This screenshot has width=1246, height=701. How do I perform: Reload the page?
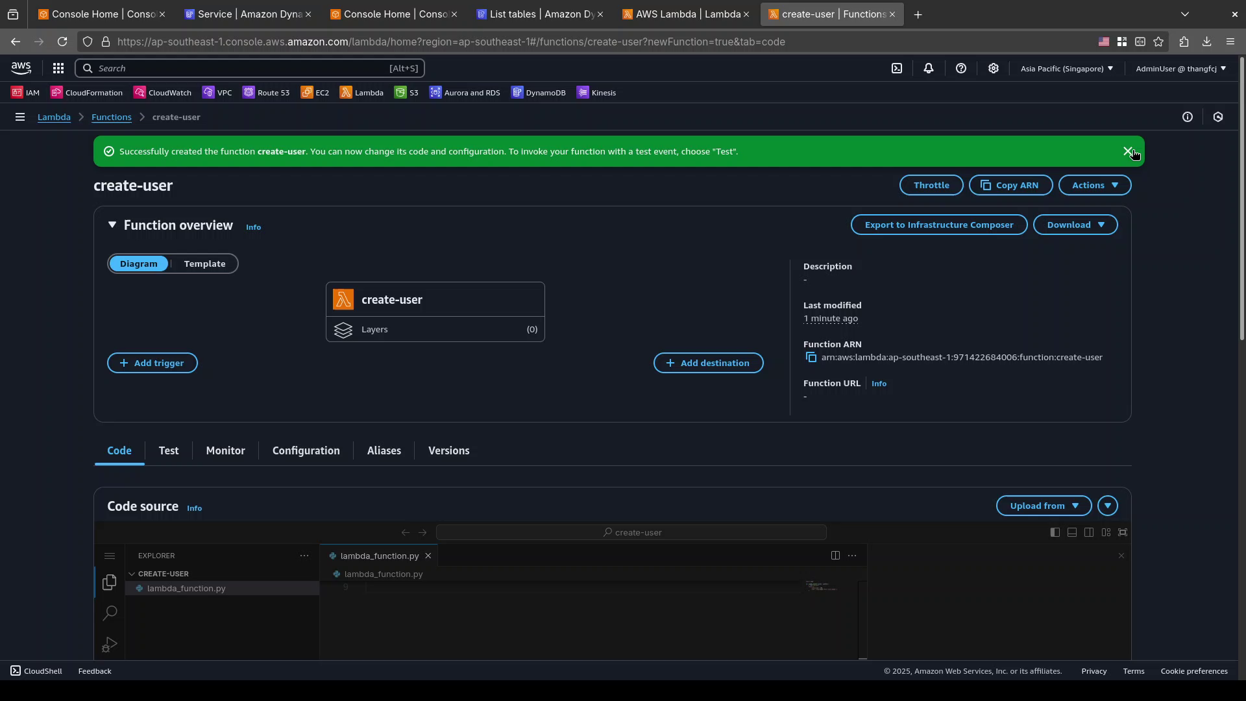click(x=62, y=42)
